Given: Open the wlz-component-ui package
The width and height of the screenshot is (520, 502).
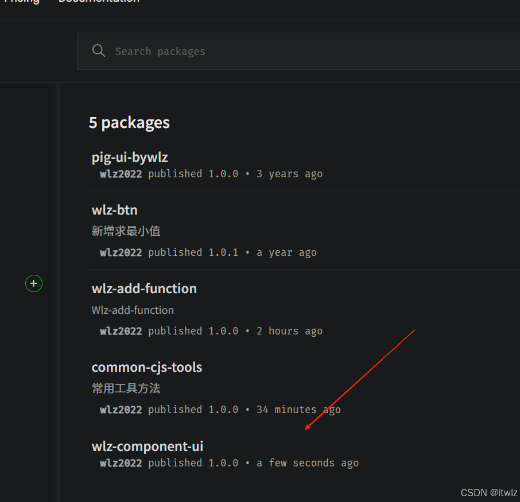Looking at the screenshot, I should tap(148, 446).
